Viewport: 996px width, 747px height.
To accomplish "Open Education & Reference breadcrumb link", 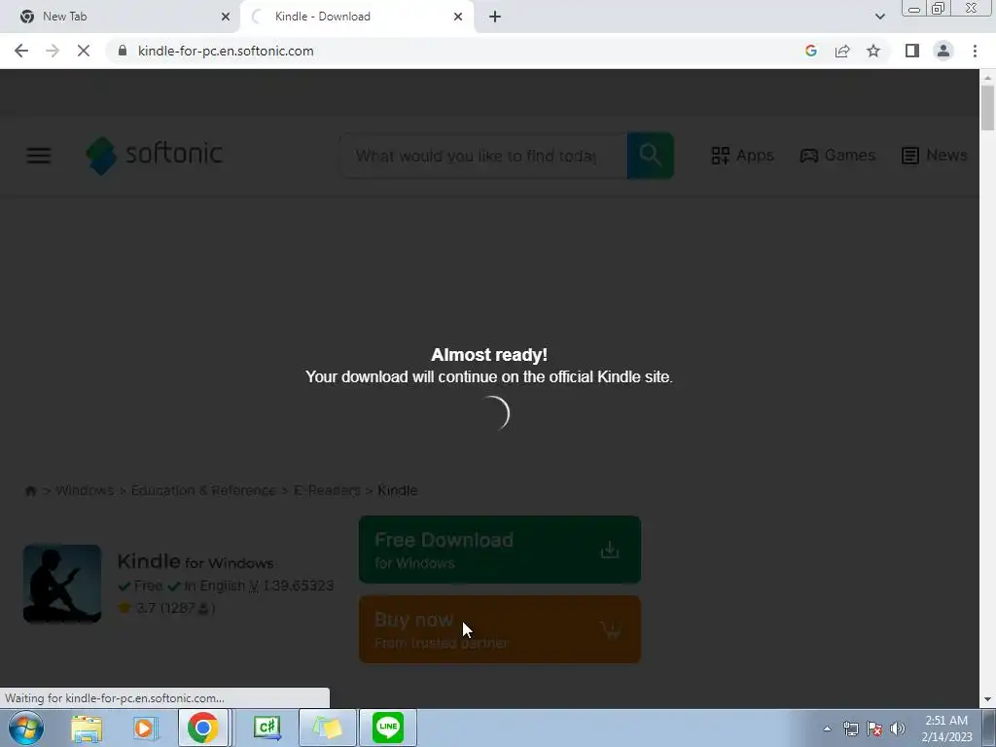I will click(x=203, y=490).
